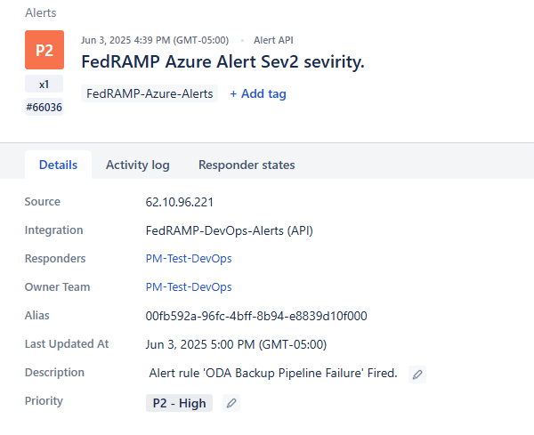Screen dimensions: 534x435
Task: Open the Responder states tab
Action: pyautogui.click(x=247, y=165)
